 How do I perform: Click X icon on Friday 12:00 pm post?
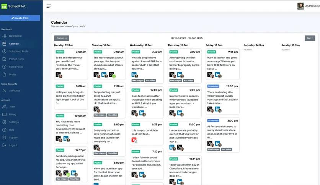(211, 109)
